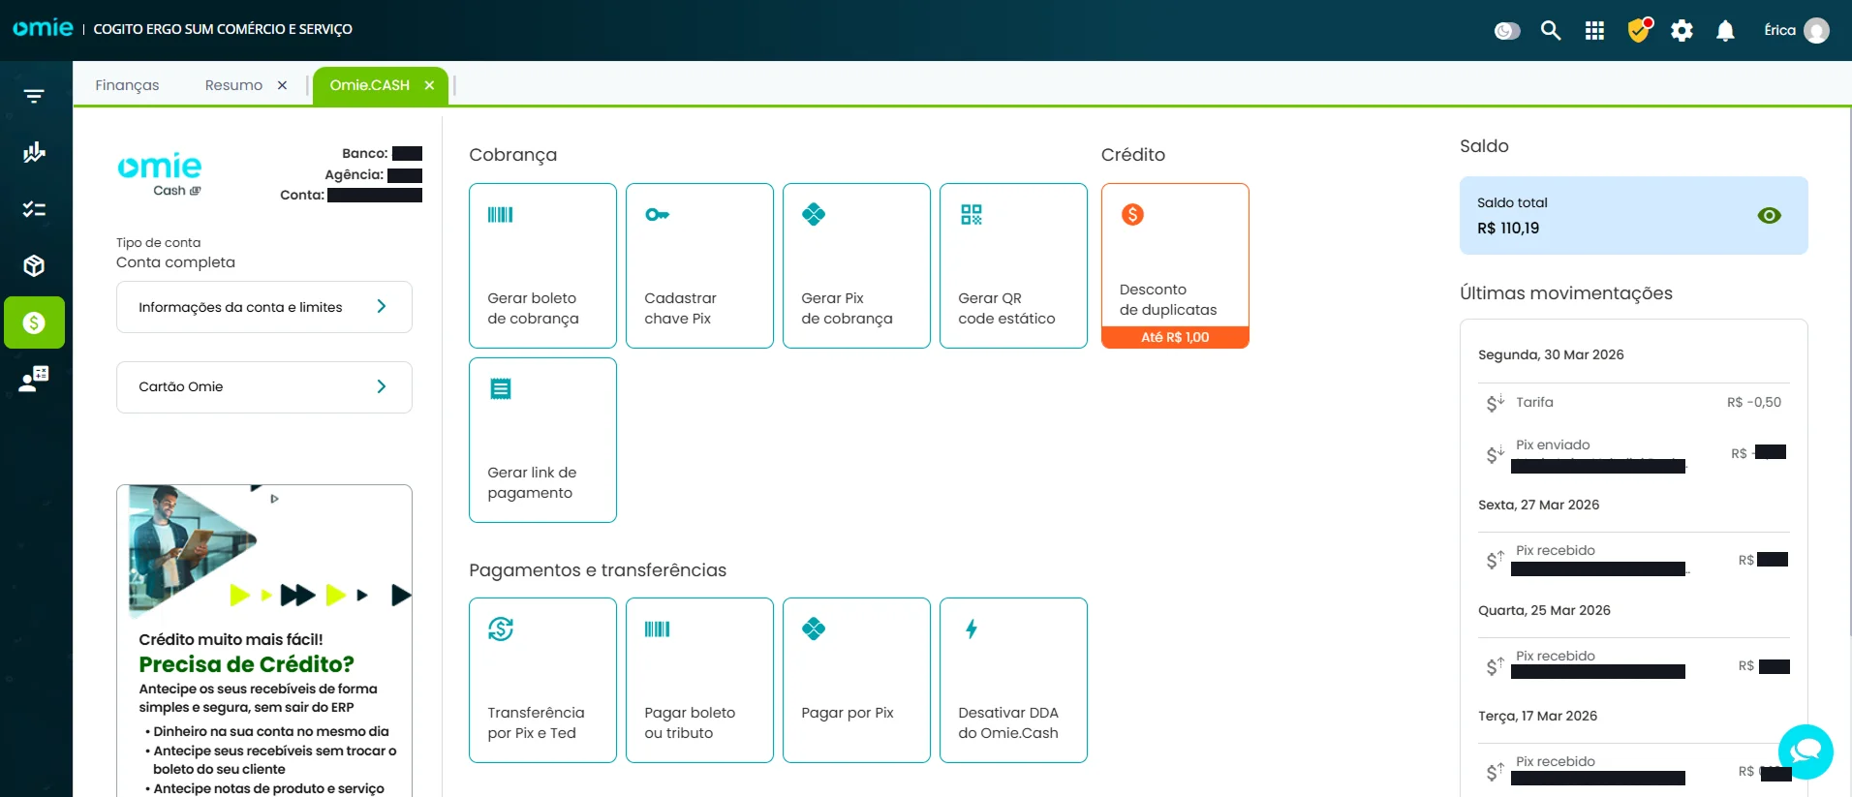Open the search magnifier in top bar

1551,31
